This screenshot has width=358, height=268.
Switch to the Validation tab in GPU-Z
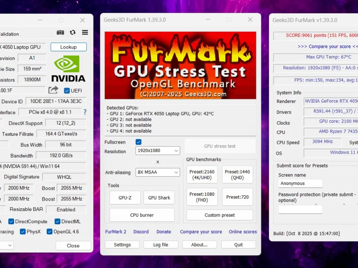click(x=9, y=34)
